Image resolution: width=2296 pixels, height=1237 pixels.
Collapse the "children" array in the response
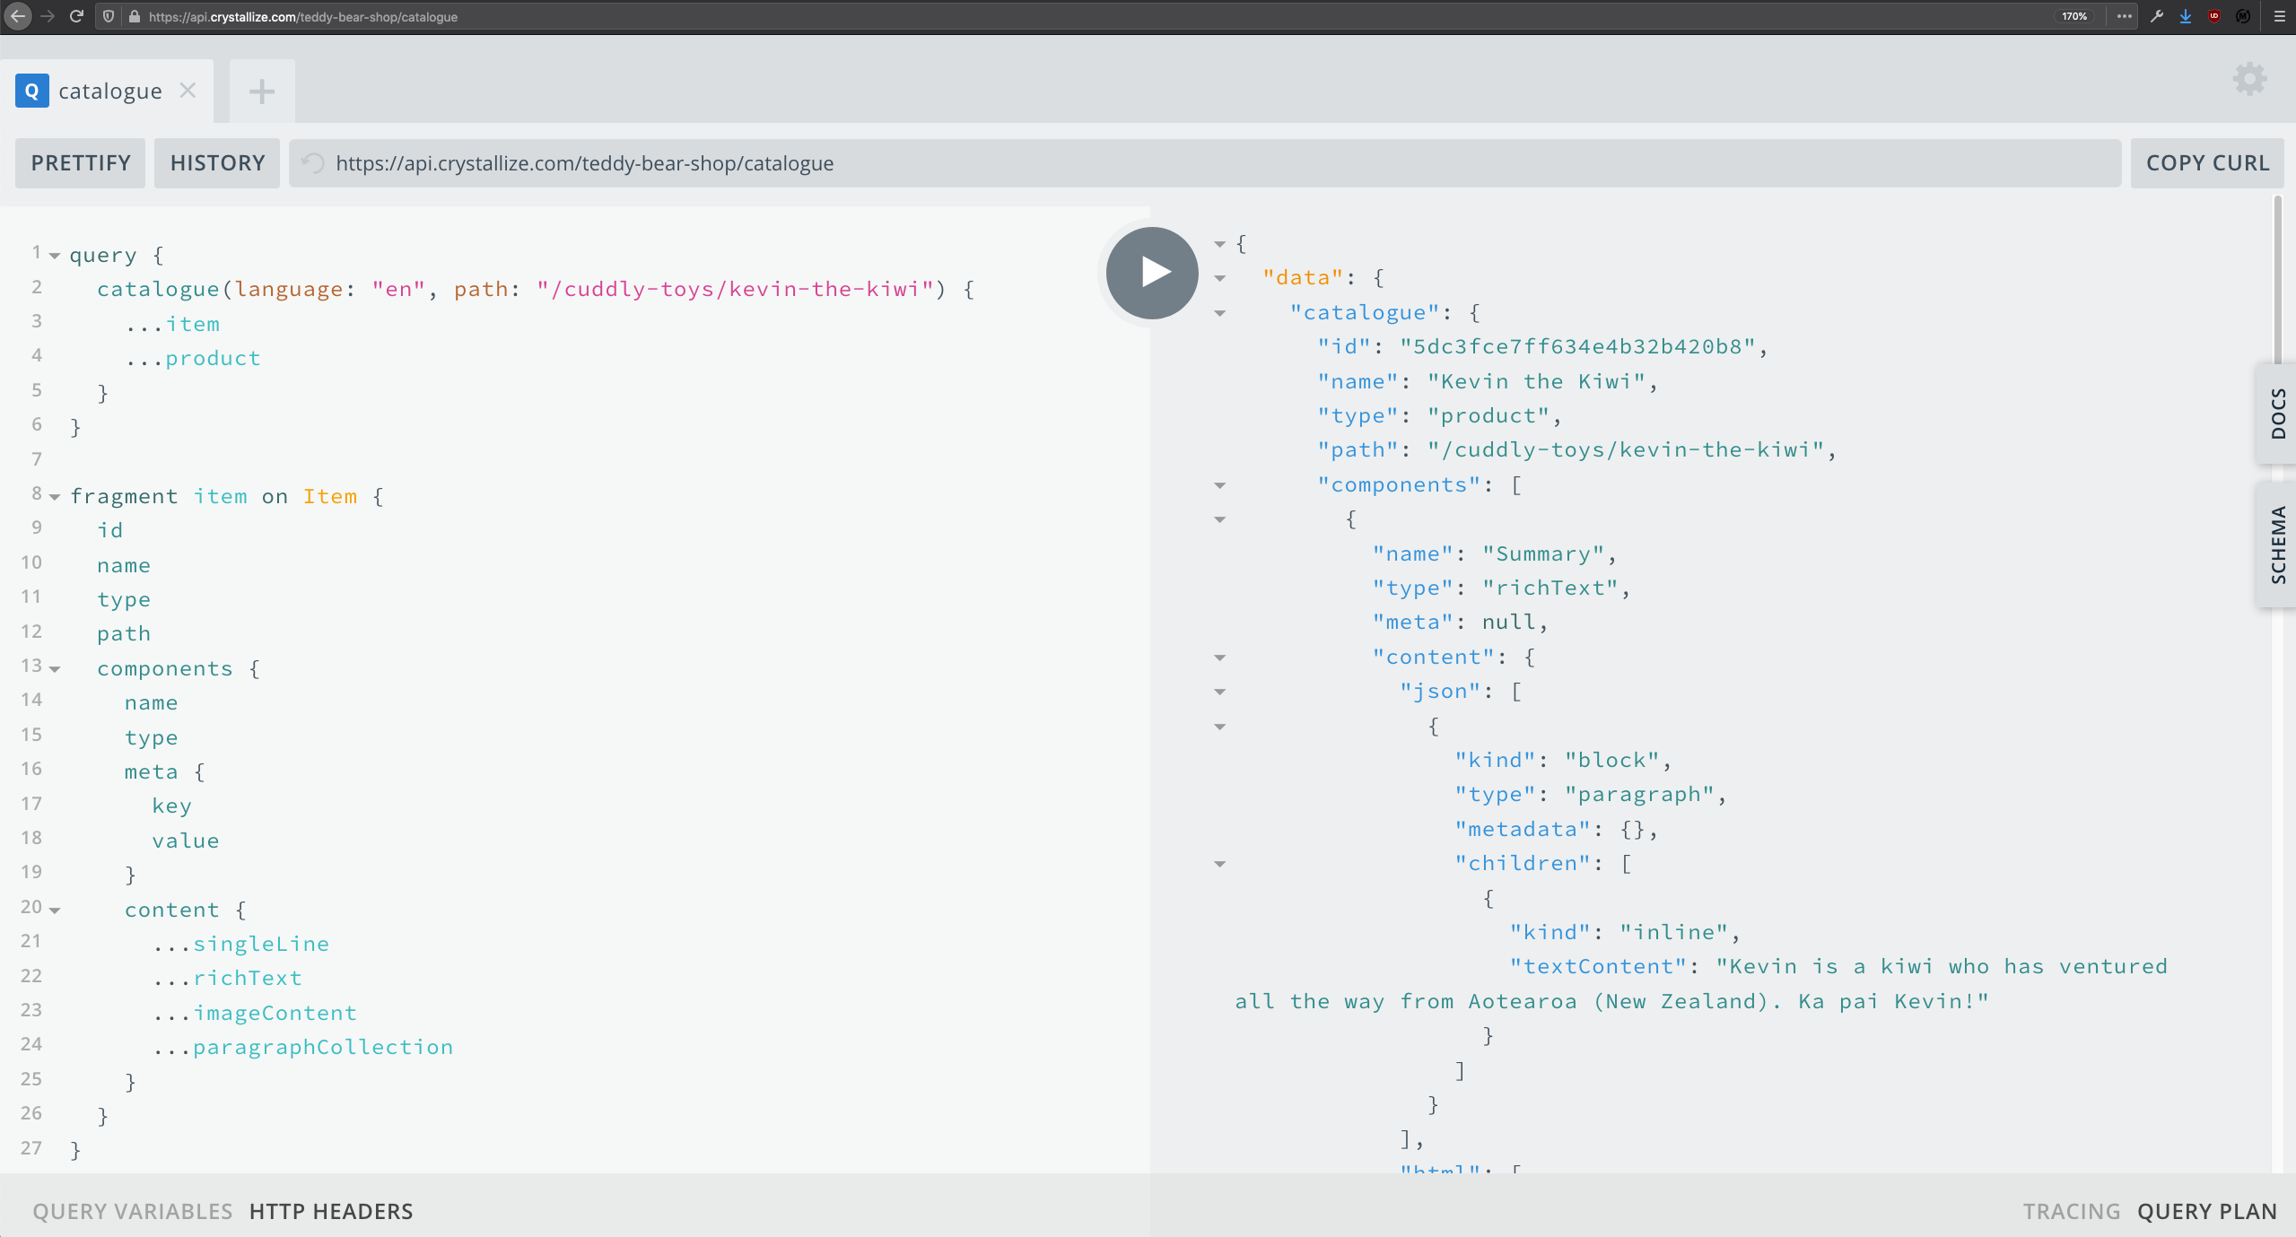1220,864
